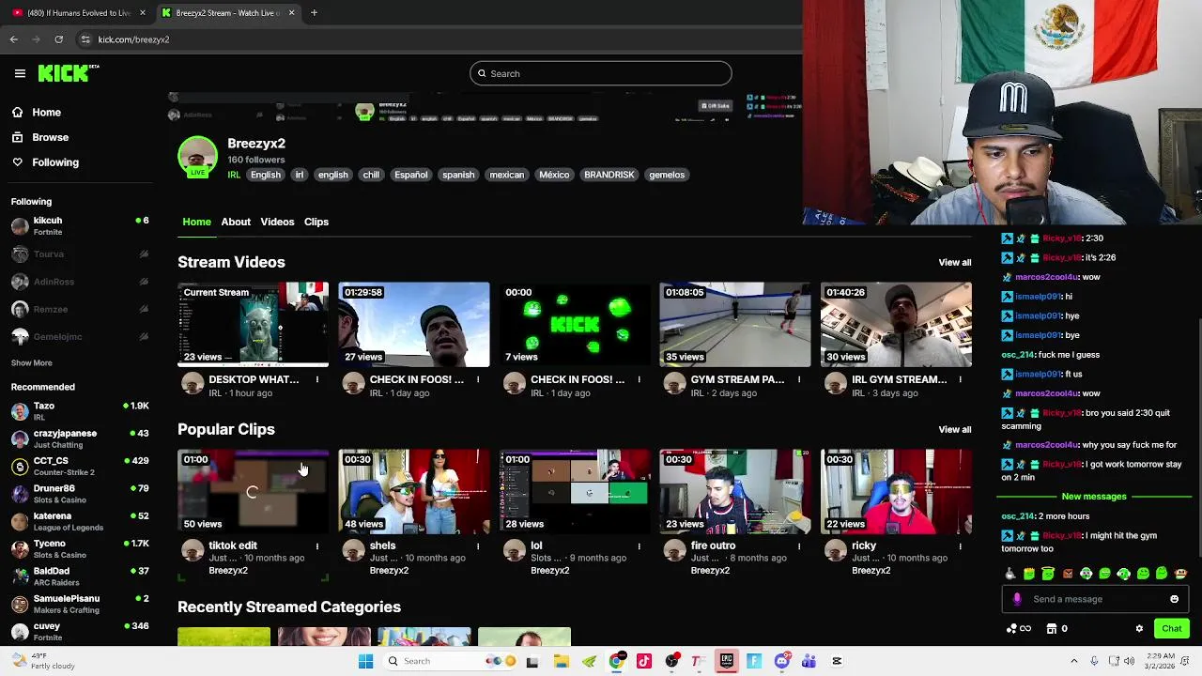This screenshot has height=676, width=1202.
Task: Open the channel points icon below chat
Action: (1018, 628)
